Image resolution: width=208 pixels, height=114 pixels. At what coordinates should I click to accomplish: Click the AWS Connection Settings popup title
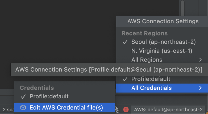(x=163, y=21)
